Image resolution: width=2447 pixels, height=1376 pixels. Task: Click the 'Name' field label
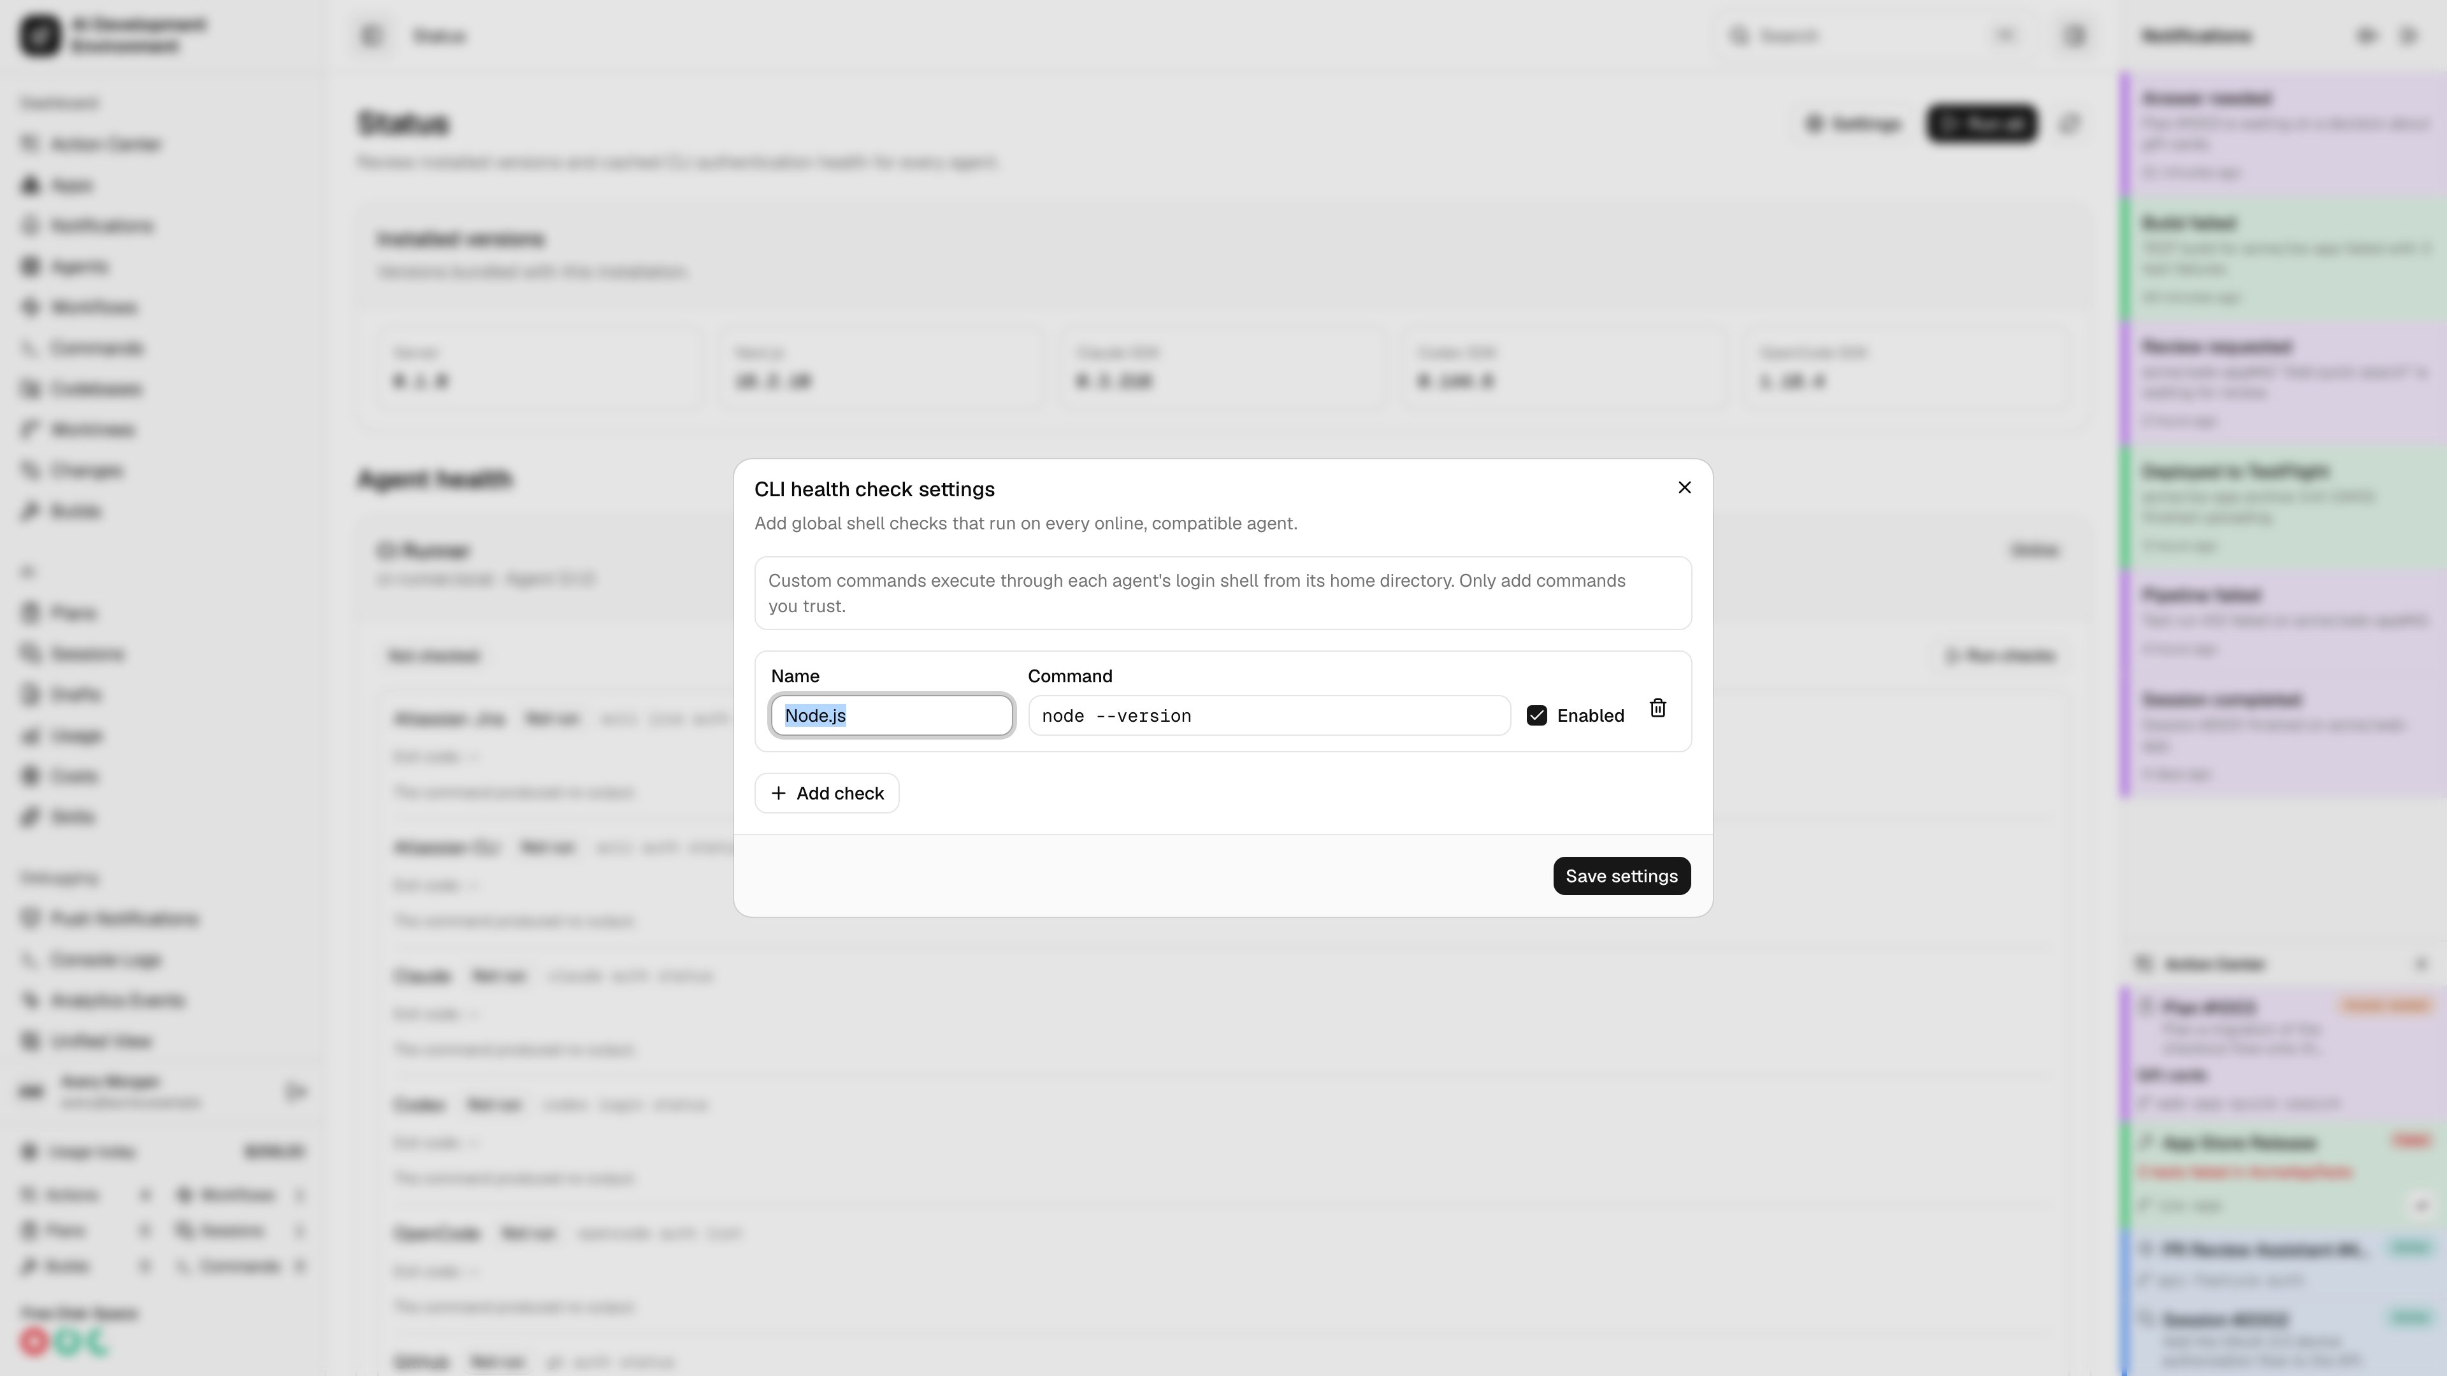tap(795, 676)
